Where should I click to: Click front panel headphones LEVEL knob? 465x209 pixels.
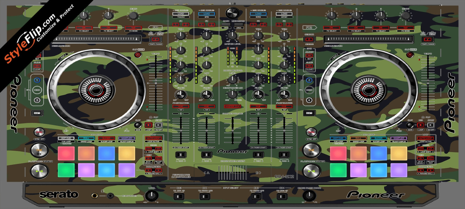152,196
